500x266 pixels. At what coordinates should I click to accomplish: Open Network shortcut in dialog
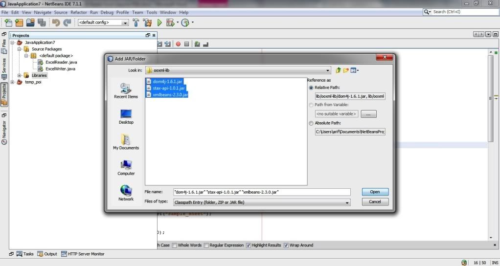point(126,193)
